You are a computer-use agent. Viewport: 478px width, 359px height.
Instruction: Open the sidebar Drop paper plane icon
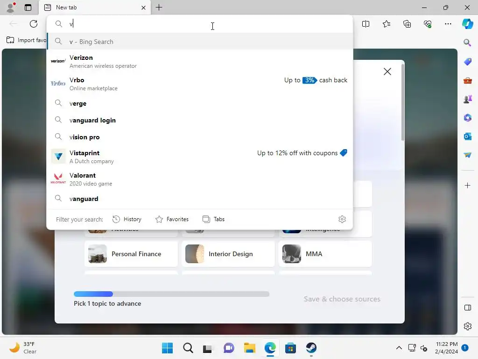[467, 155]
